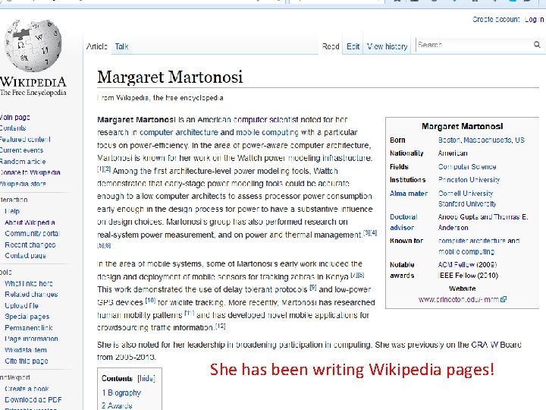Screen dimensions: 546x410
Task: Click the IEEE Fellow (2010) text
Action: coord(468,276)
